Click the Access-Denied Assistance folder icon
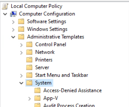Screen dimensions: 129x107 37,90
